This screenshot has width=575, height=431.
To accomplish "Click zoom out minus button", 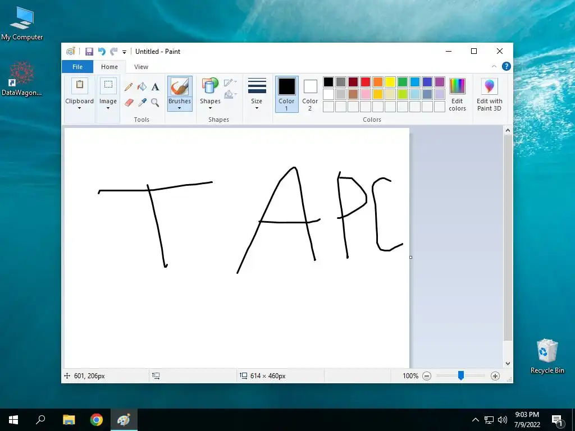I will (427, 375).
